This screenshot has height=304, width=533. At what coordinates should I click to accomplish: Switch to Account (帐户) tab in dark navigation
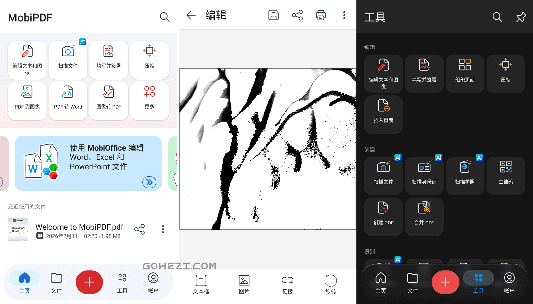509,283
